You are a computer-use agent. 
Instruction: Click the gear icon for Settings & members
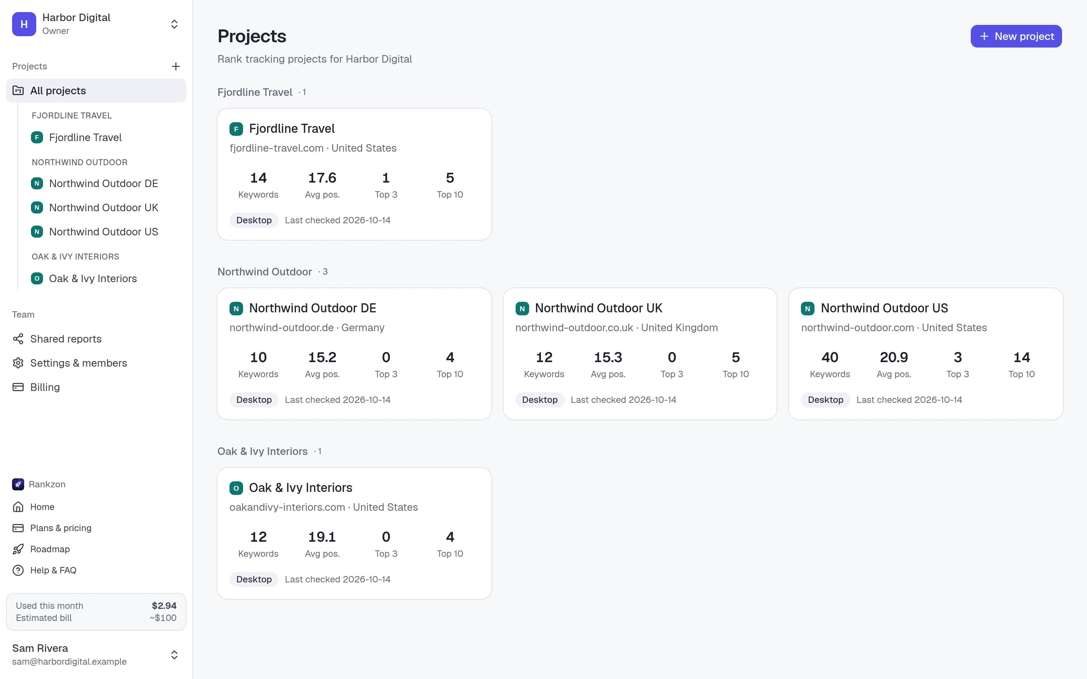click(x=18, y=363)
